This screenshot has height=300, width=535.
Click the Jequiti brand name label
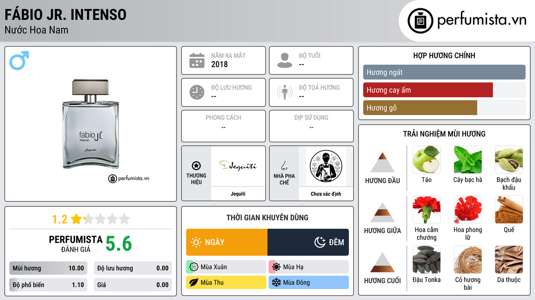[238, 194]
